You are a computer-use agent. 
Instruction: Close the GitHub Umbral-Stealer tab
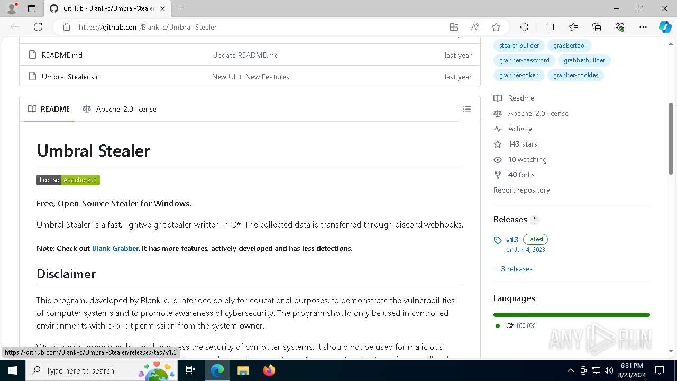pyautogui.click(x=162, y=8)
